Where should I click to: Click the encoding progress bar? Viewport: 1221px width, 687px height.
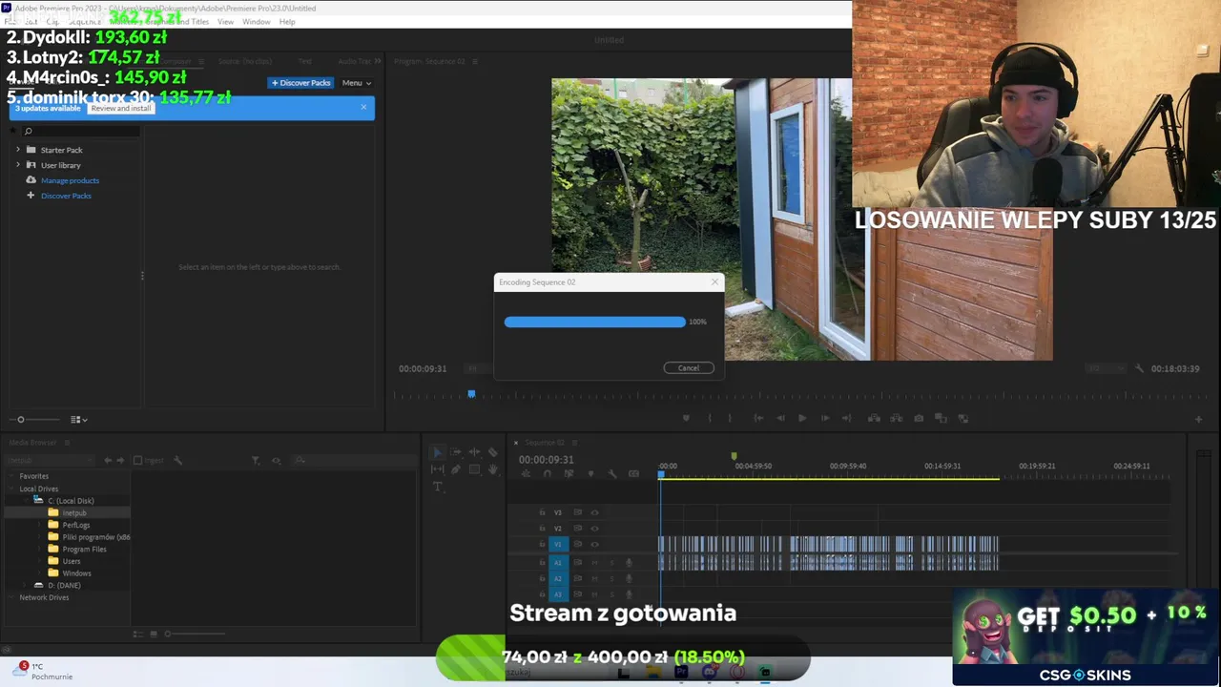pos(594,322)
